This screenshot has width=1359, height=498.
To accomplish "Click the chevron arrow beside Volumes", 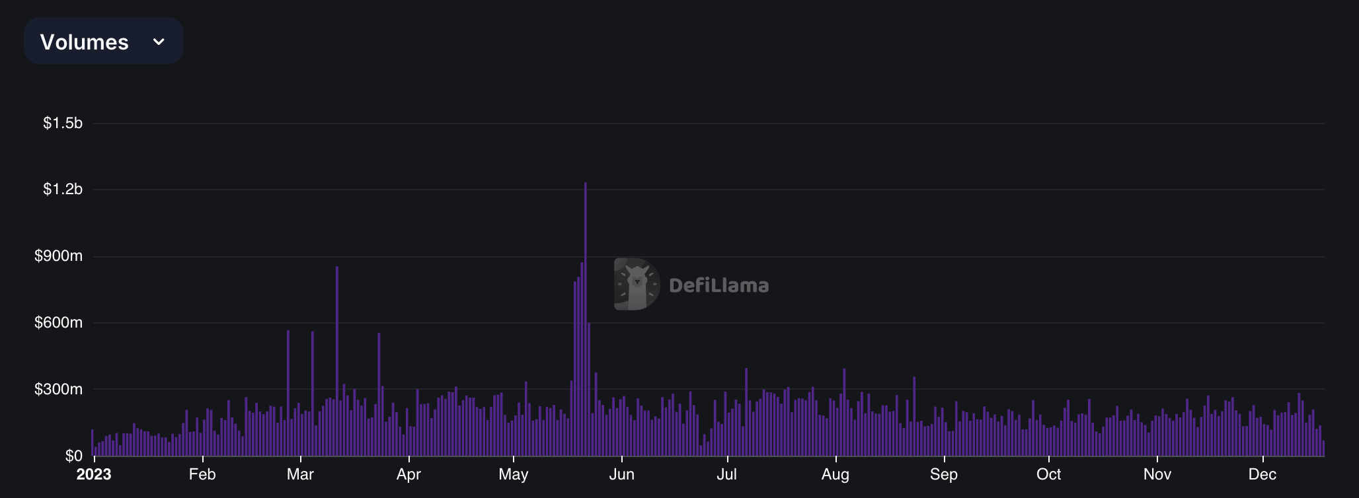I will pyautogui.click(x=159, y=42).
